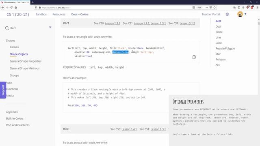The width and height of the screenshot is (260, 146).
Task: Show the sidebars icon in toolbar
Action: (x=239, y=7)
